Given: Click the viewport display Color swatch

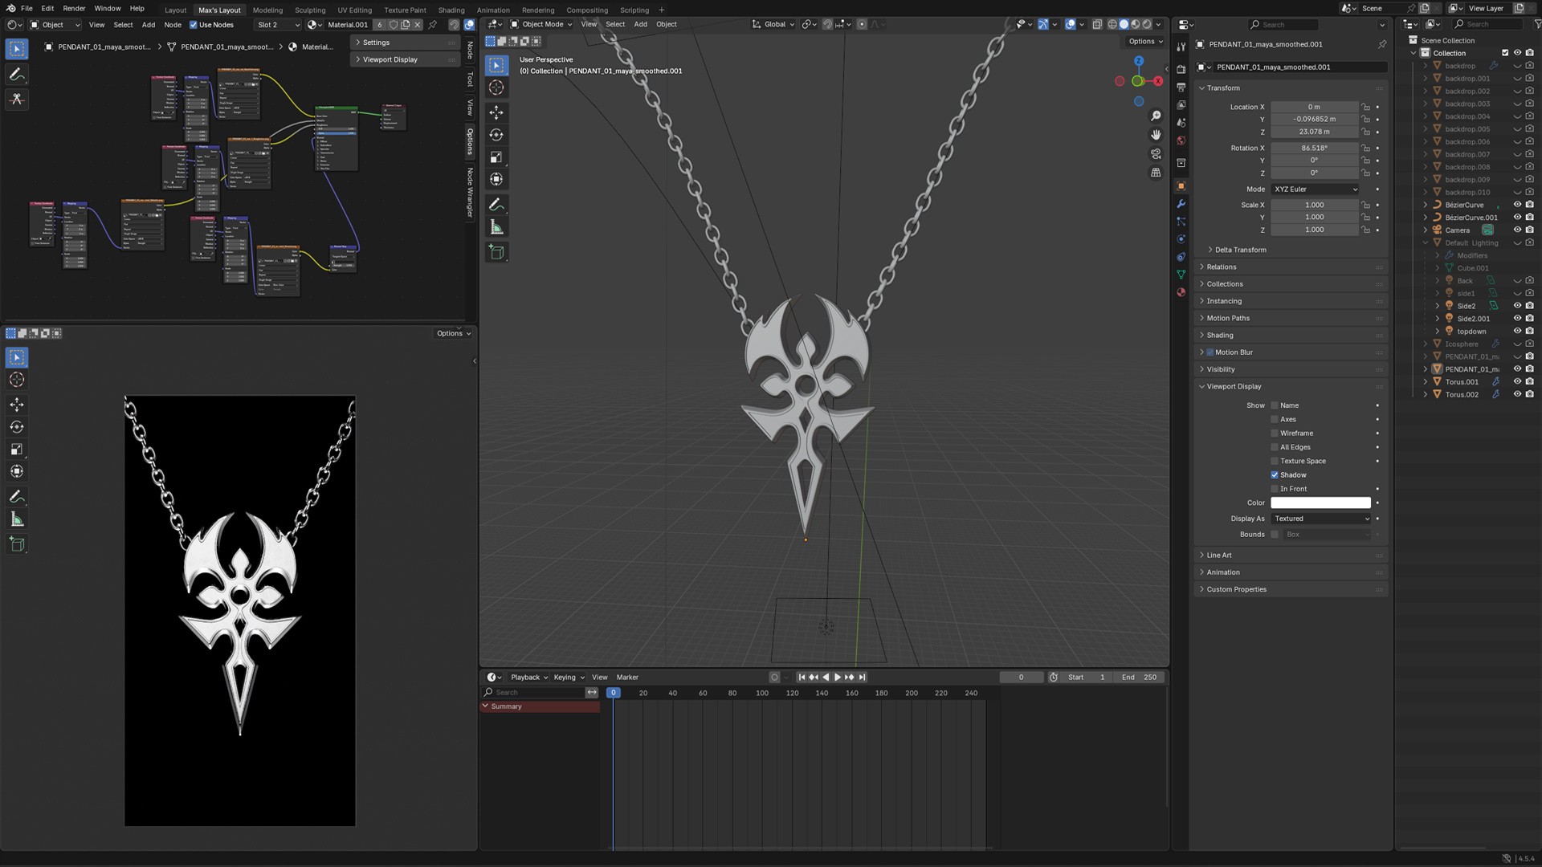Looking at the screenshot, I should [1320, 503].
